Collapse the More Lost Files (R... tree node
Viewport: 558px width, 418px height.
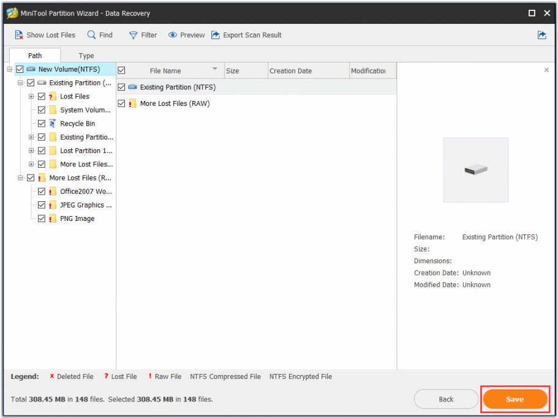click(x=20, y=177)
